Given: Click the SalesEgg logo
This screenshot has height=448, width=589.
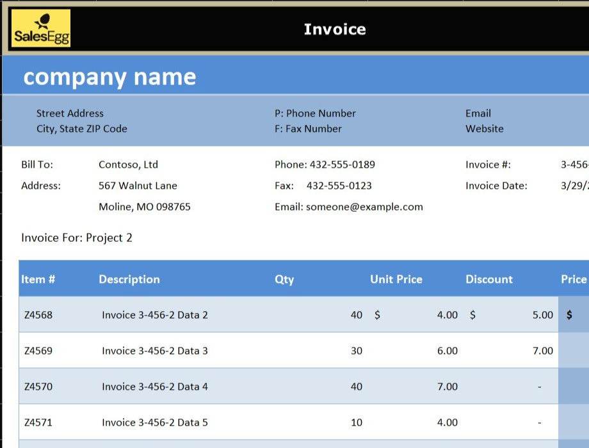Looking at the screenshot, I should point(41,29).
